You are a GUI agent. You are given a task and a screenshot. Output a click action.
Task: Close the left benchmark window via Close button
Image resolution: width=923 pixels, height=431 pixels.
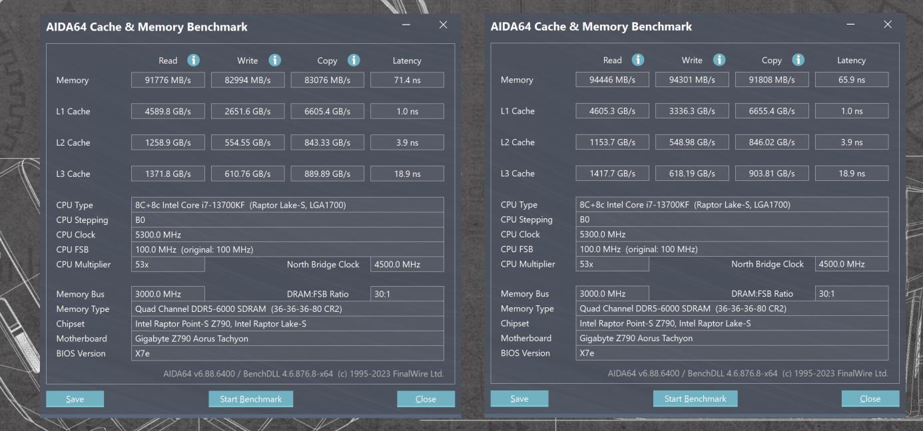tap(426, 399)
